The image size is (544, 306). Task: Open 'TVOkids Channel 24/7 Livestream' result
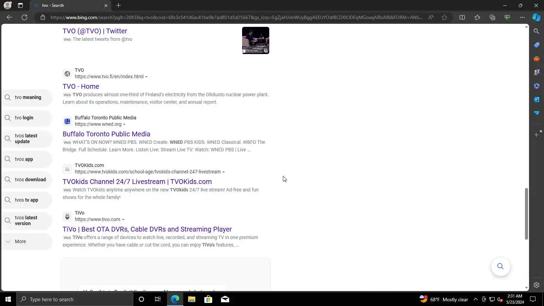(x=137, y=182)
